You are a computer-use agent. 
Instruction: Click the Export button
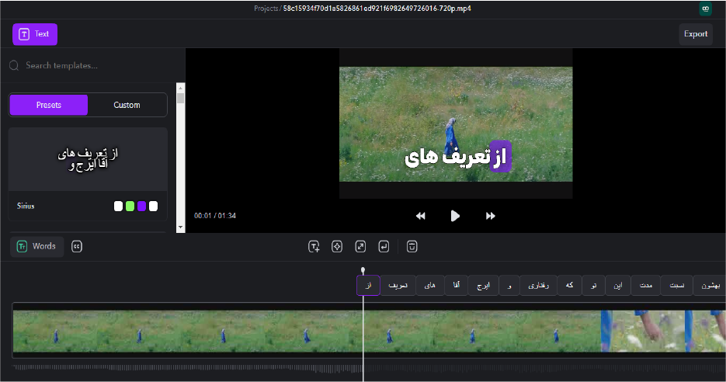coord(696,34)
